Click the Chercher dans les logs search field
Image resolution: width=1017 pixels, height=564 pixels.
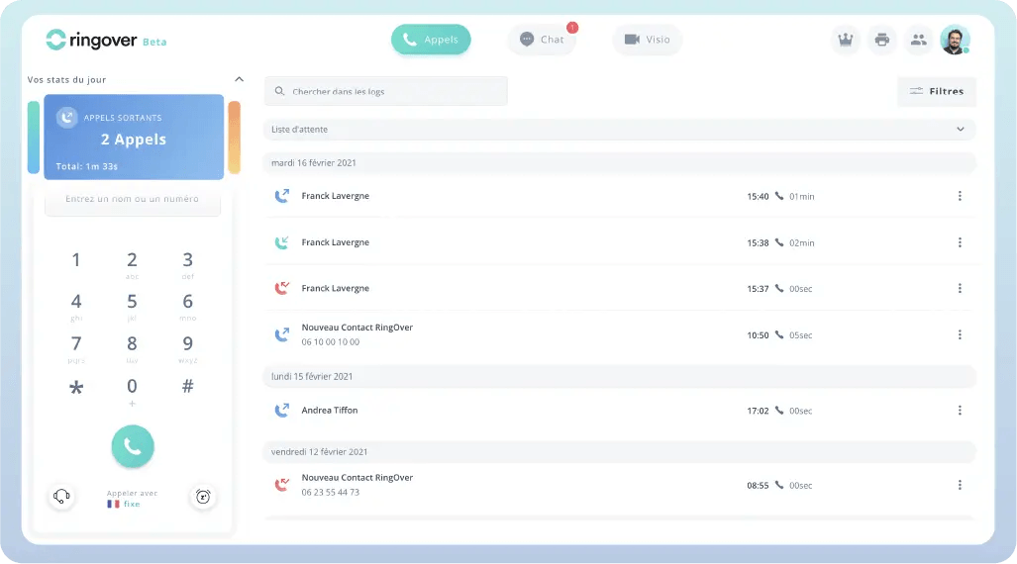[x=386, y=91]
